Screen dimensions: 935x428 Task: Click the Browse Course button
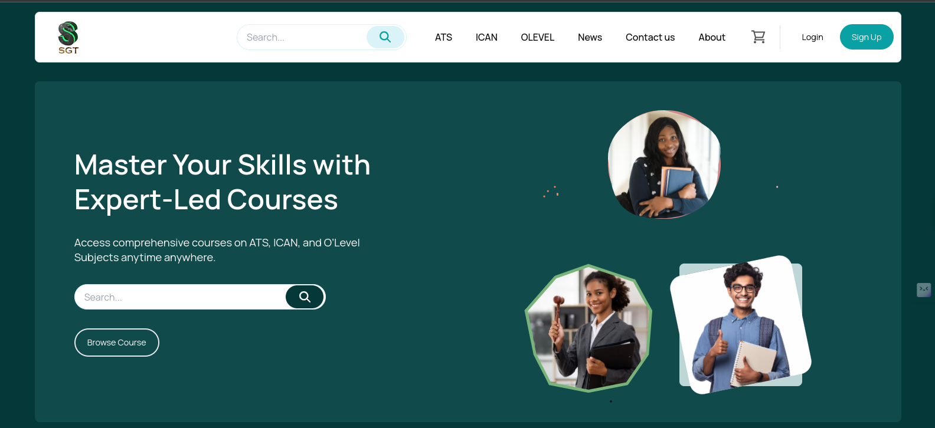tap(117, 343)
